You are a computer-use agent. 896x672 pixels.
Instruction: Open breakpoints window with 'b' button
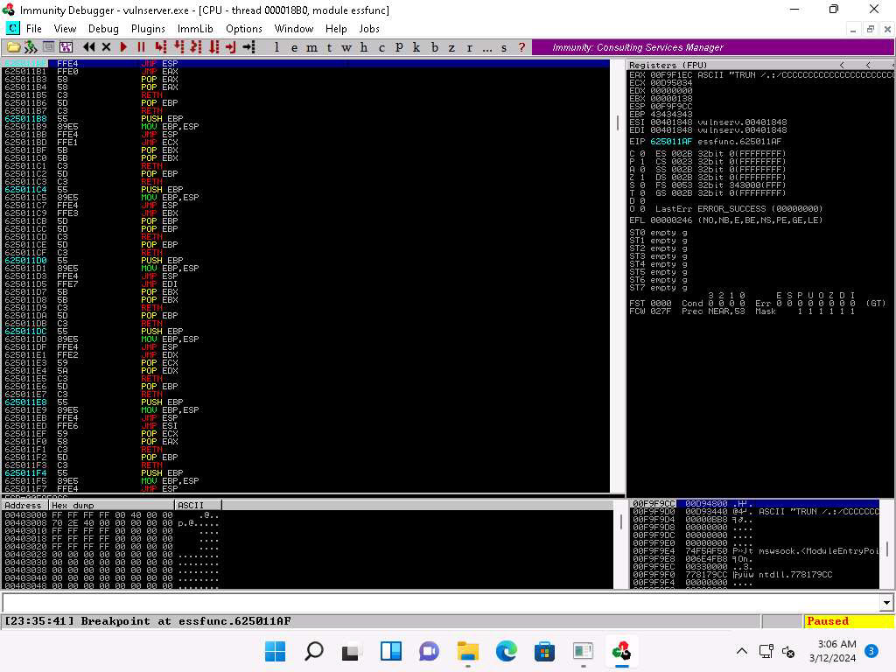(x=435, y=47)
